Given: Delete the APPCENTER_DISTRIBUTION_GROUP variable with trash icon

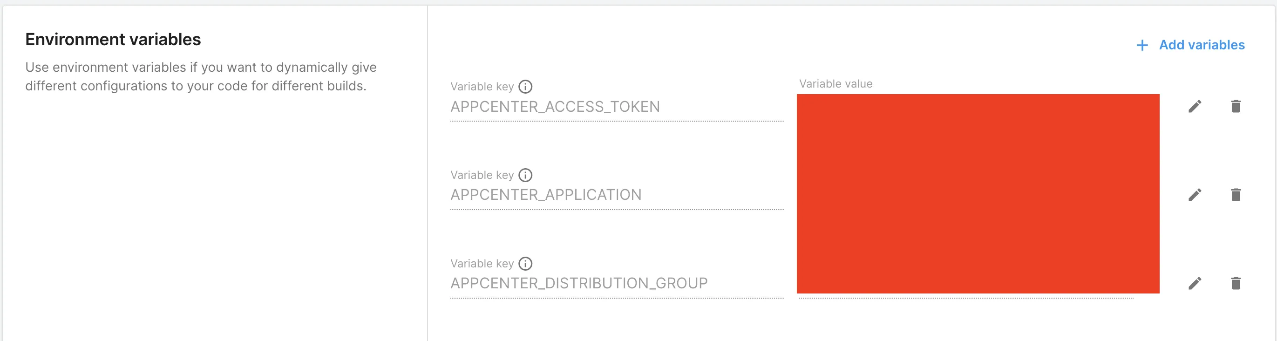Looking at the screenshot, I should [x=1236, y=283].
